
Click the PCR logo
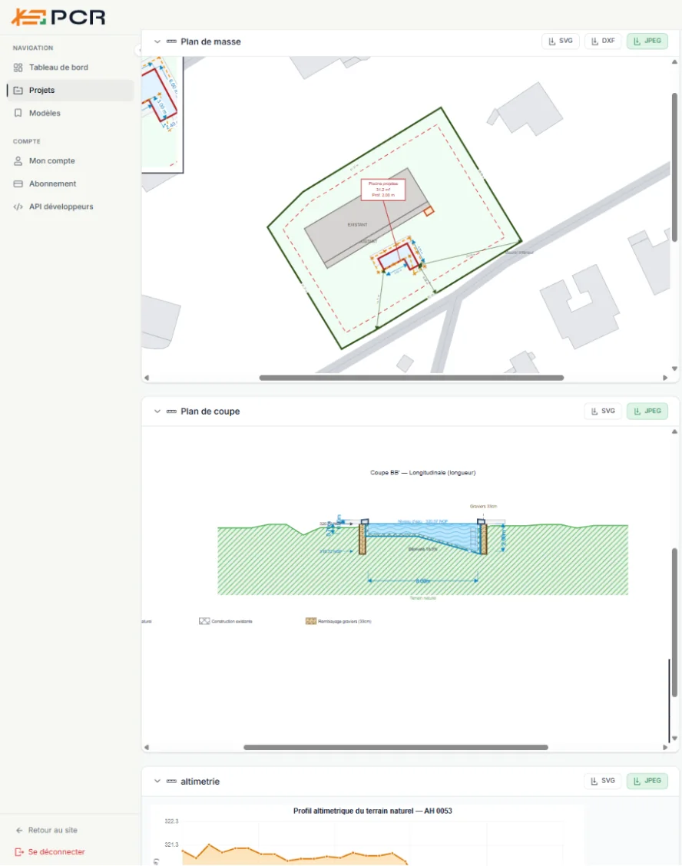pyautogui.click(x=58, y=17)
